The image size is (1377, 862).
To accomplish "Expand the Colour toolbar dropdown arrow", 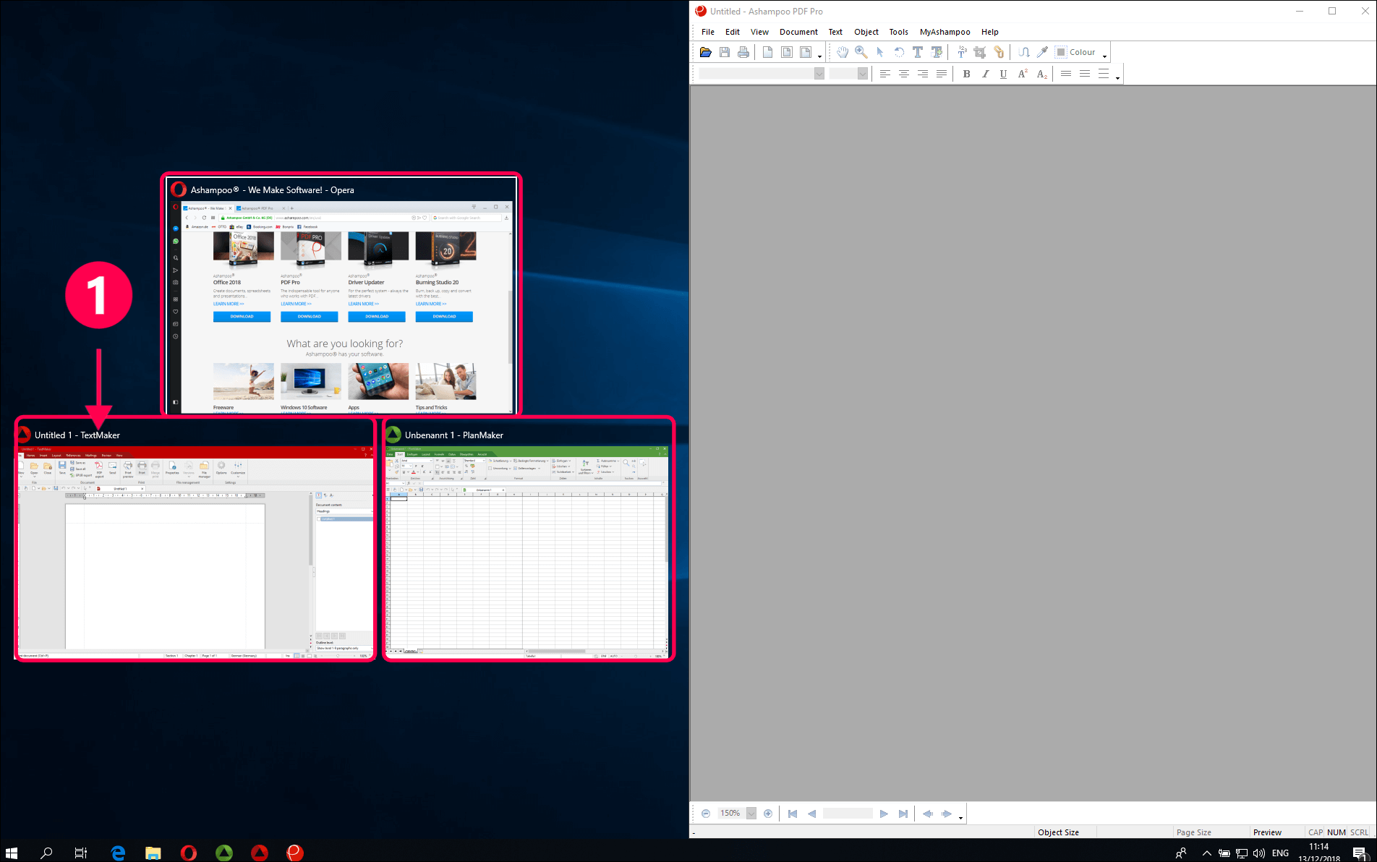I will click(x=1105, y=56).
